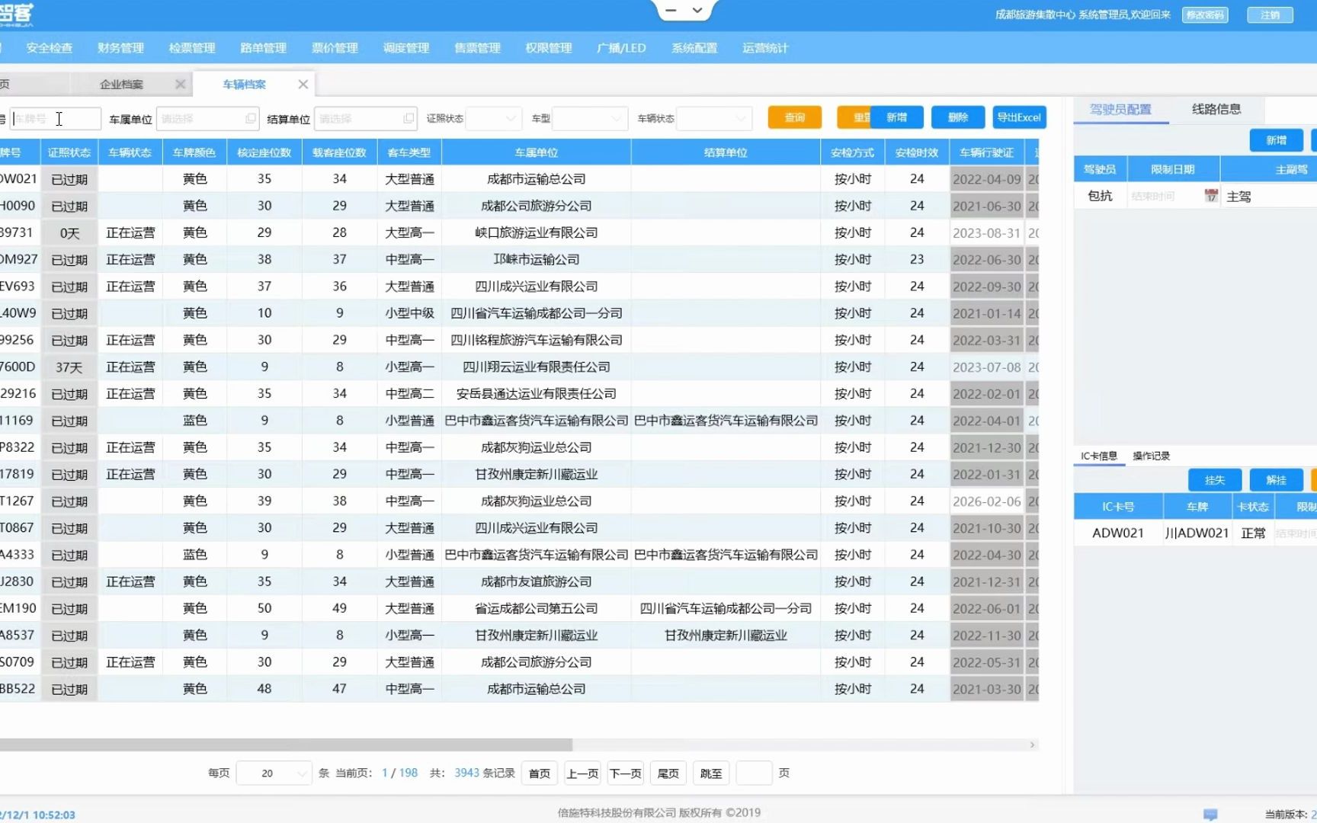Click the 车属单位 selector icon
The image size is (1317, 823).
point(251,119)
